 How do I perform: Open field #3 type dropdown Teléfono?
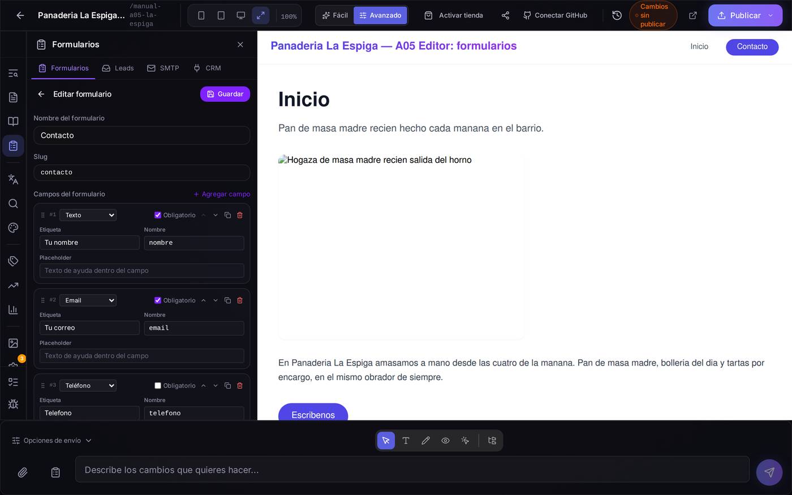point(88,386)
